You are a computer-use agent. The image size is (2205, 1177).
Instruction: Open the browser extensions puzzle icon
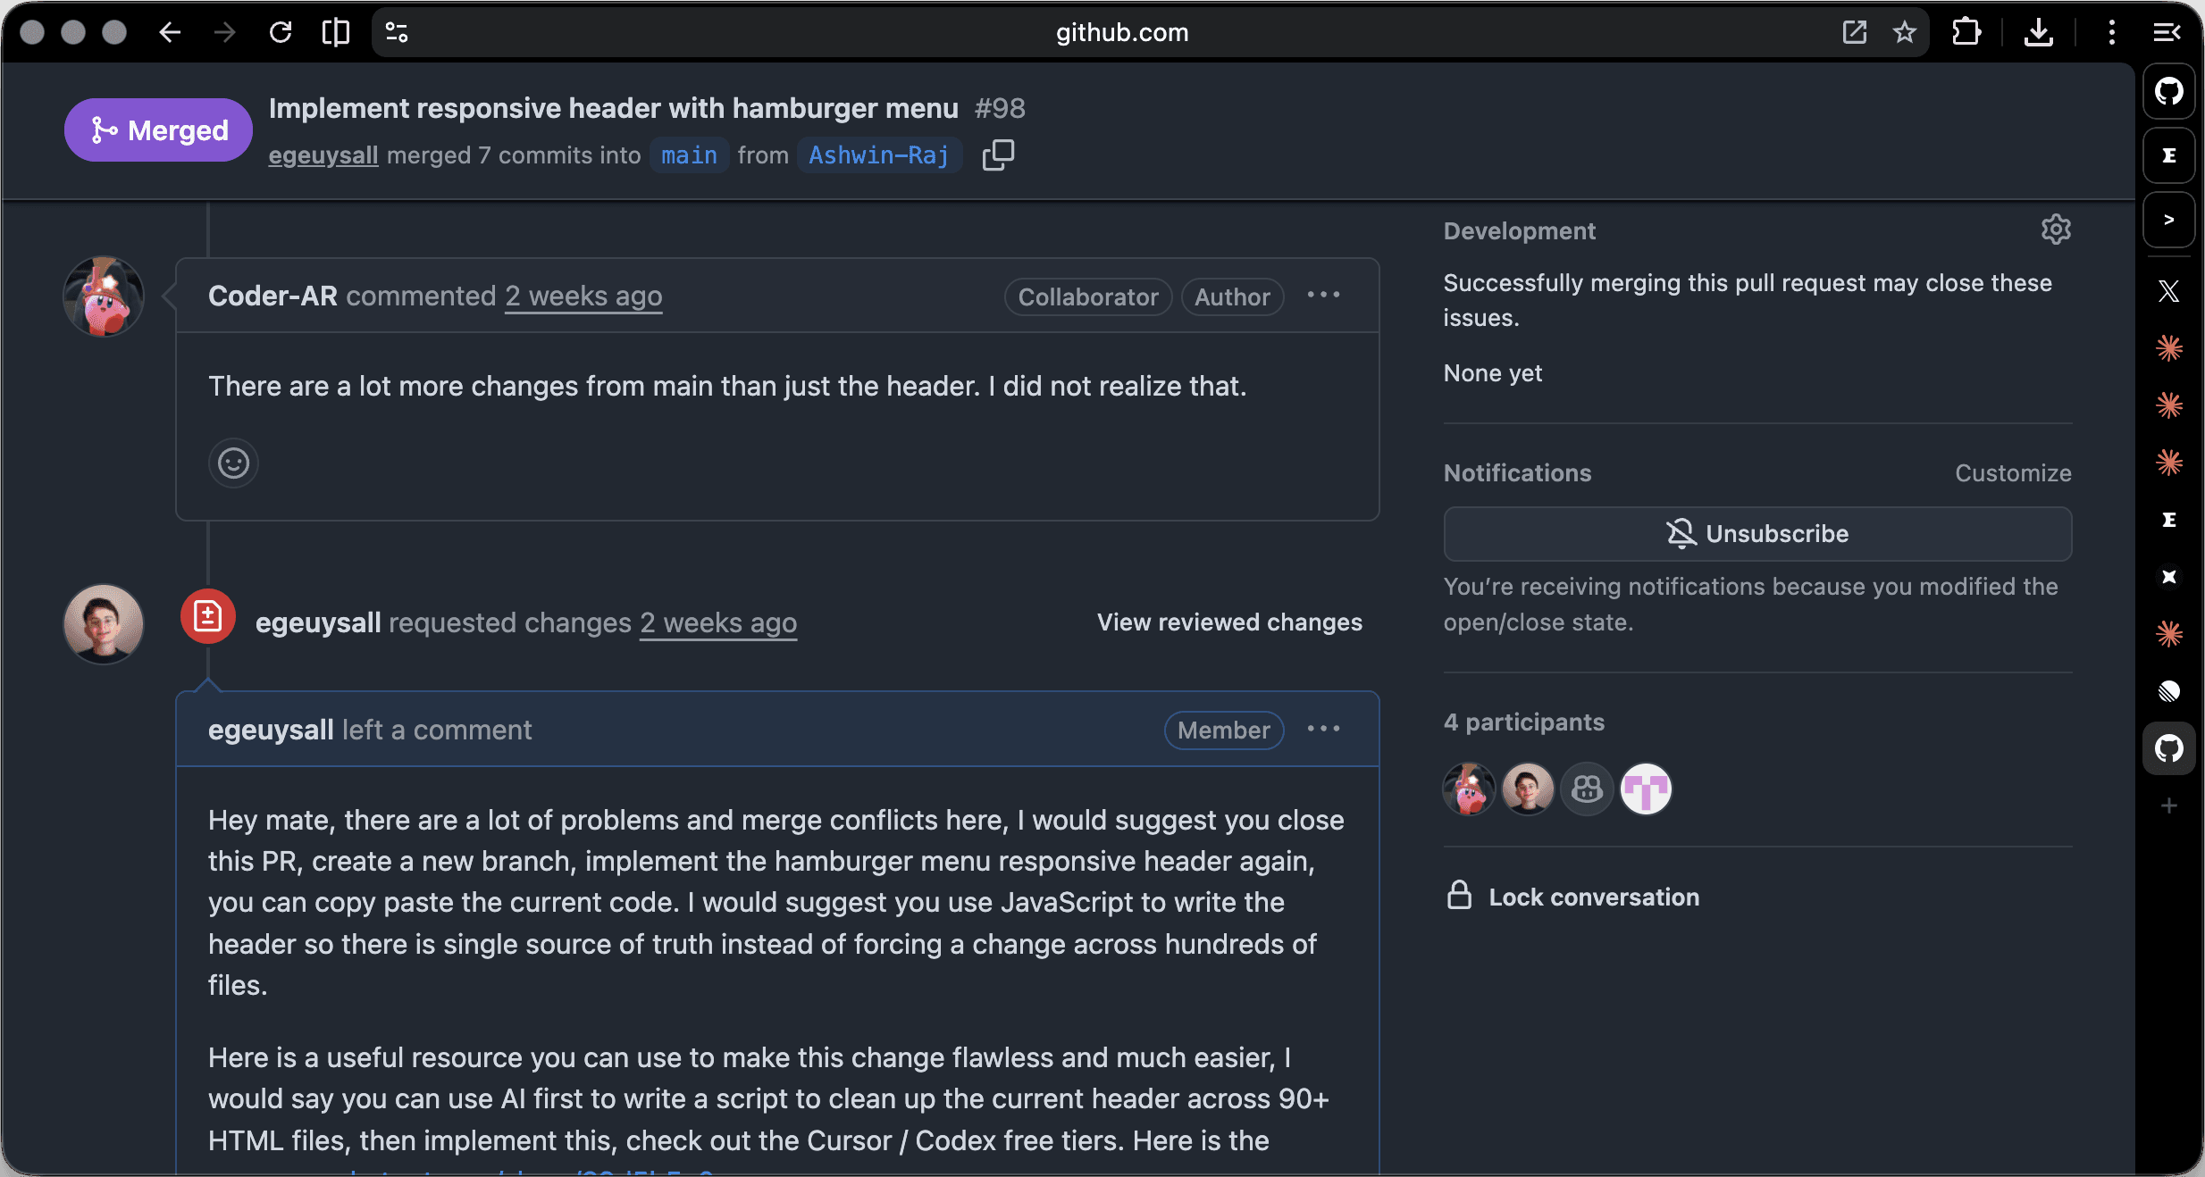coord(1966,33)
